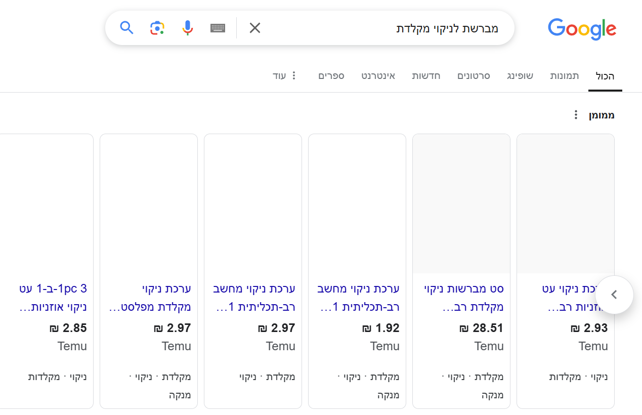Open the עוד (More) menu
642x415 pixels.
coord(285,75)
